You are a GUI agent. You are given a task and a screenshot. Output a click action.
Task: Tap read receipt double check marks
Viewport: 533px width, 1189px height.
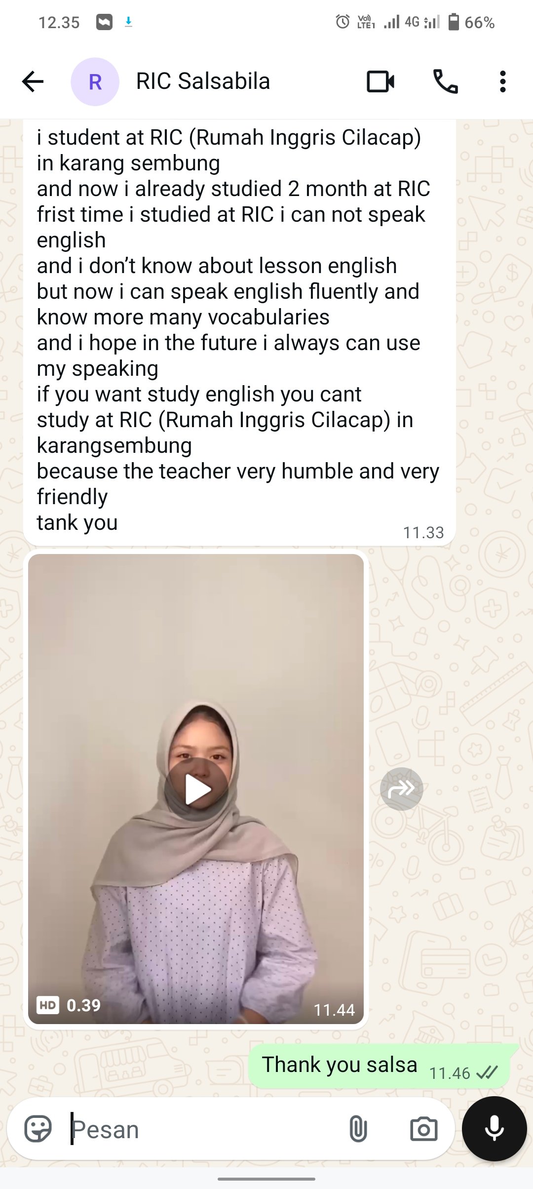(487, 1072)
